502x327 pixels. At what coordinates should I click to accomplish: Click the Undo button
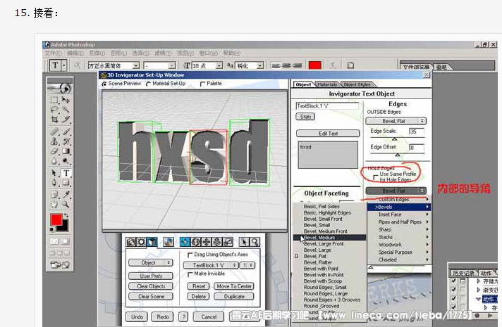click(x=137, y=316)
